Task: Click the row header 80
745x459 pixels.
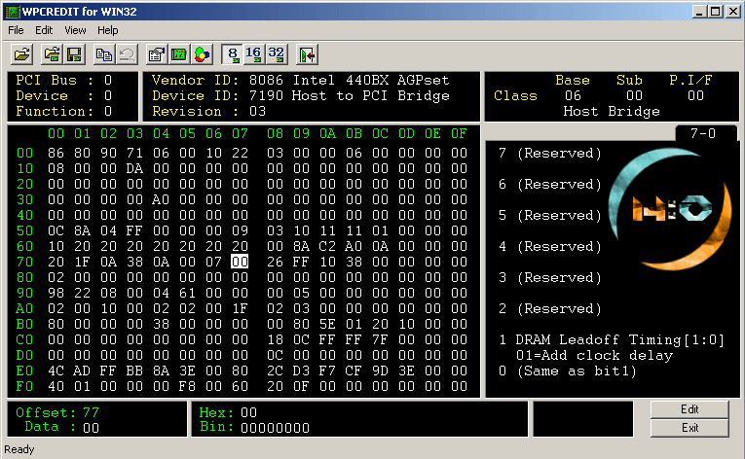Action: [x=24, y=277]
